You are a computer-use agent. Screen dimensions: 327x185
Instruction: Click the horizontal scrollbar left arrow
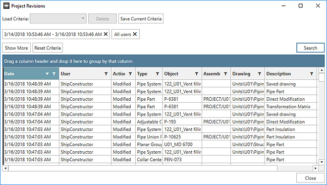point(5,168)
